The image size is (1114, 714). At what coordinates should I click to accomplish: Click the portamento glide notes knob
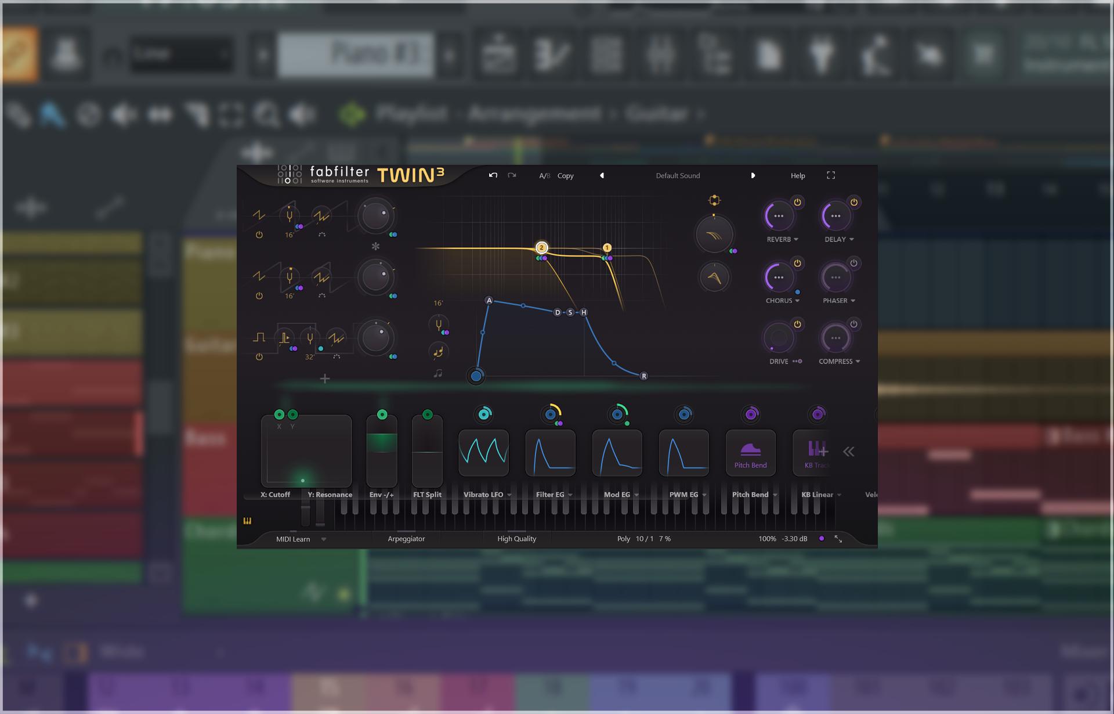pos(438,351)
